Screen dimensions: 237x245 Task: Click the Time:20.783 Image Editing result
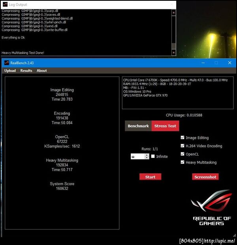[x=62, y=99]
